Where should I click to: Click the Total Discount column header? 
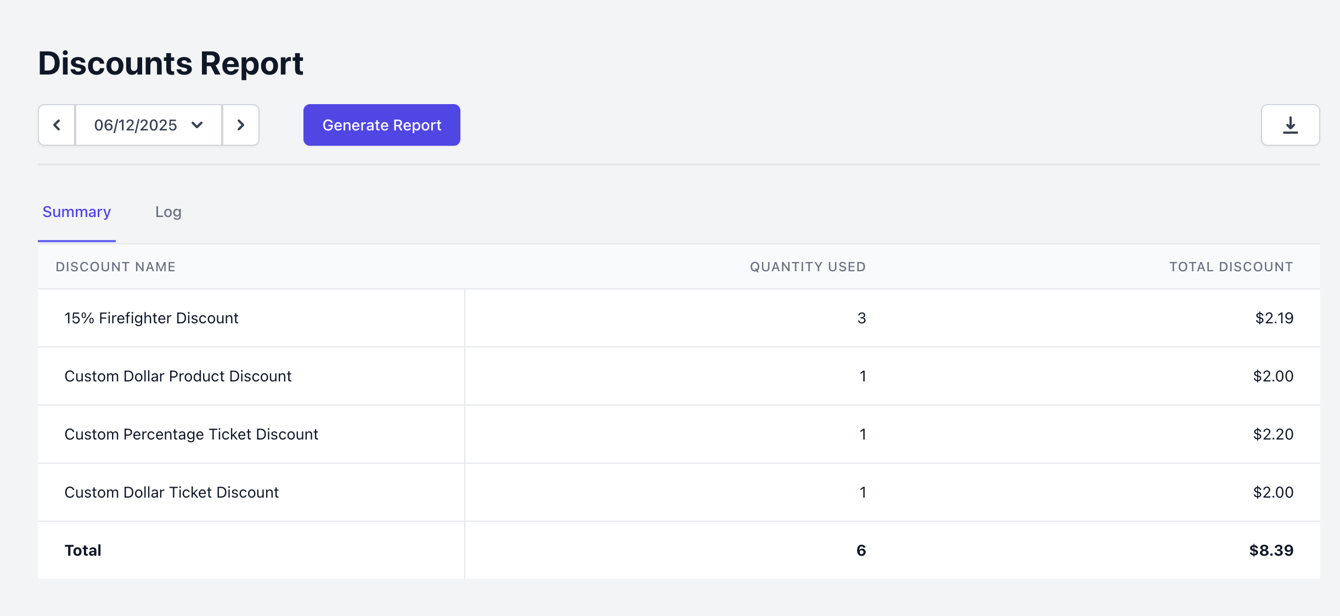click(1231, 267)
